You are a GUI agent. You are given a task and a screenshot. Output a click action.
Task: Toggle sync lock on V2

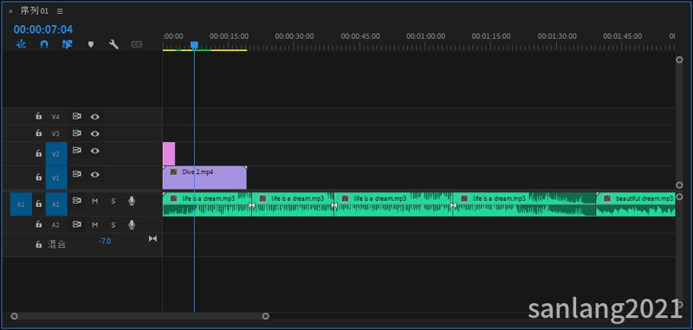click(77, 150)
